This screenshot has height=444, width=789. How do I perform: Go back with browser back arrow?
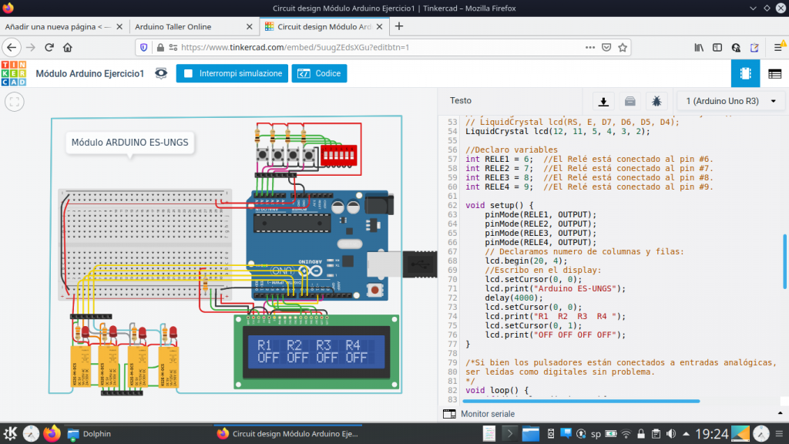click(12, 47)
